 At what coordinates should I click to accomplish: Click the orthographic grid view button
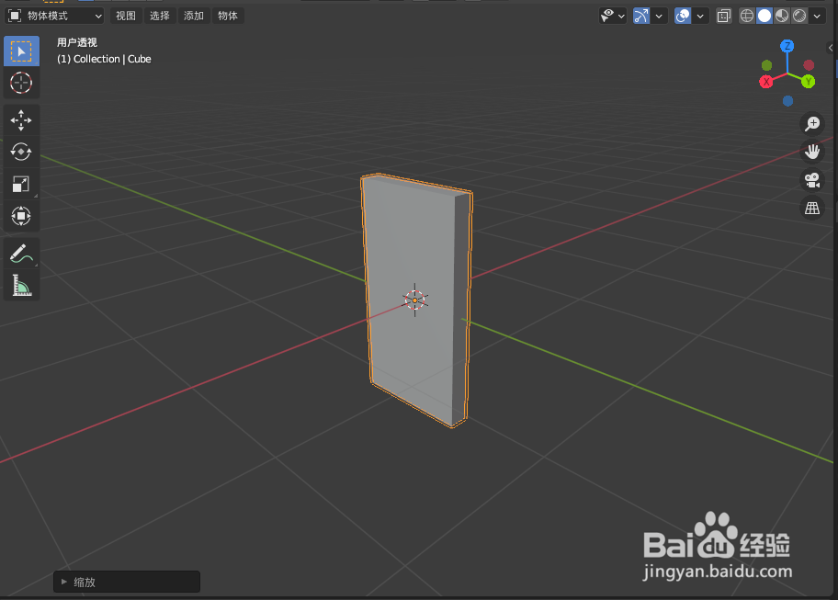tap(811, 209)
